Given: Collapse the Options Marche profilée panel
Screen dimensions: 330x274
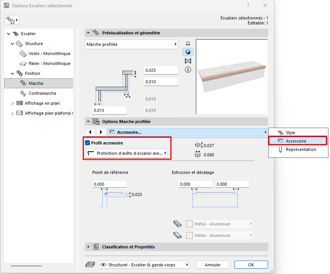Looking at the screenshot, I should pyautogui.click(x=88, y=122).
